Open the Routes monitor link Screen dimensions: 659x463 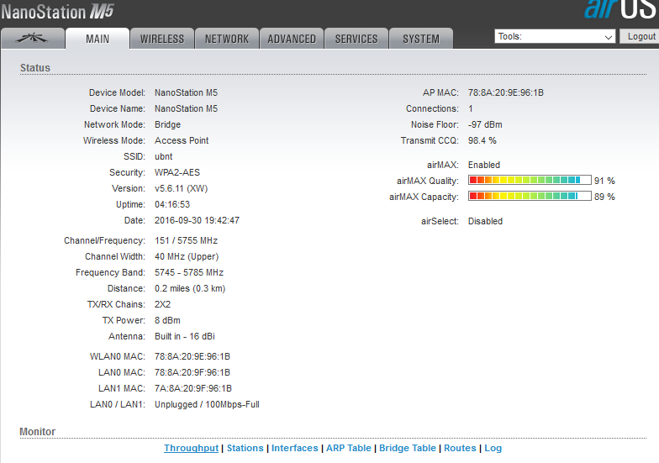click(460, 448)
